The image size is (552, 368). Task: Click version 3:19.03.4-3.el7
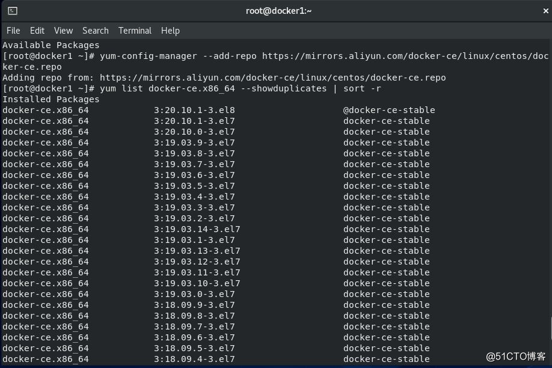point(194,197)
